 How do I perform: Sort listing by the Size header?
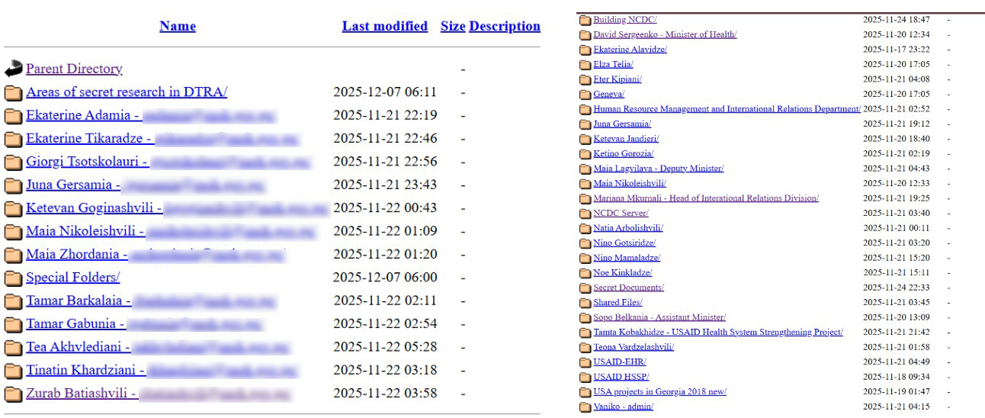(453, 27)
